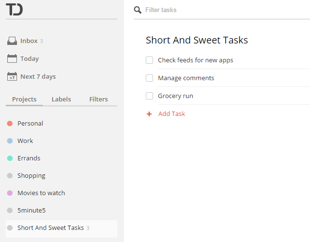Click the search magnifier icon
The width and height of the screenshot is (310, 242).
coord(138,10)
